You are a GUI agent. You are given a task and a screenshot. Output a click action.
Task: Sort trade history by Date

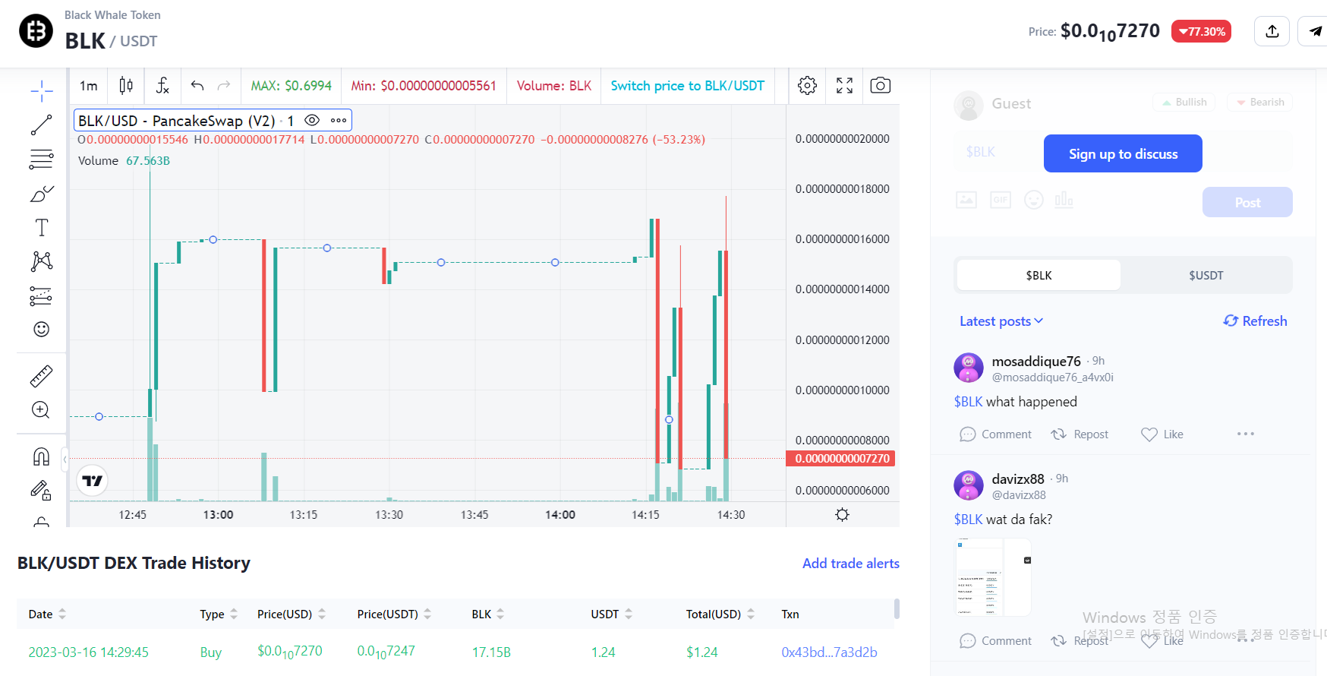47,614
